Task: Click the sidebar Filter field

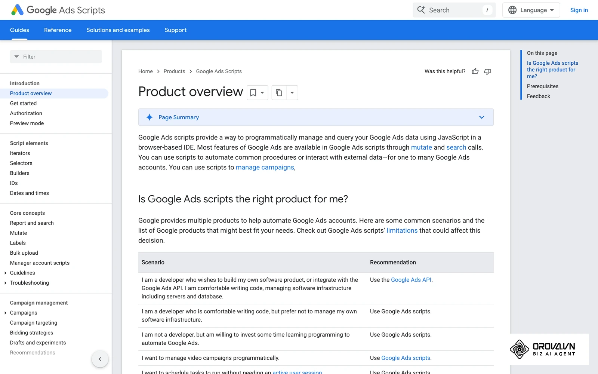Action: [56, 57]
